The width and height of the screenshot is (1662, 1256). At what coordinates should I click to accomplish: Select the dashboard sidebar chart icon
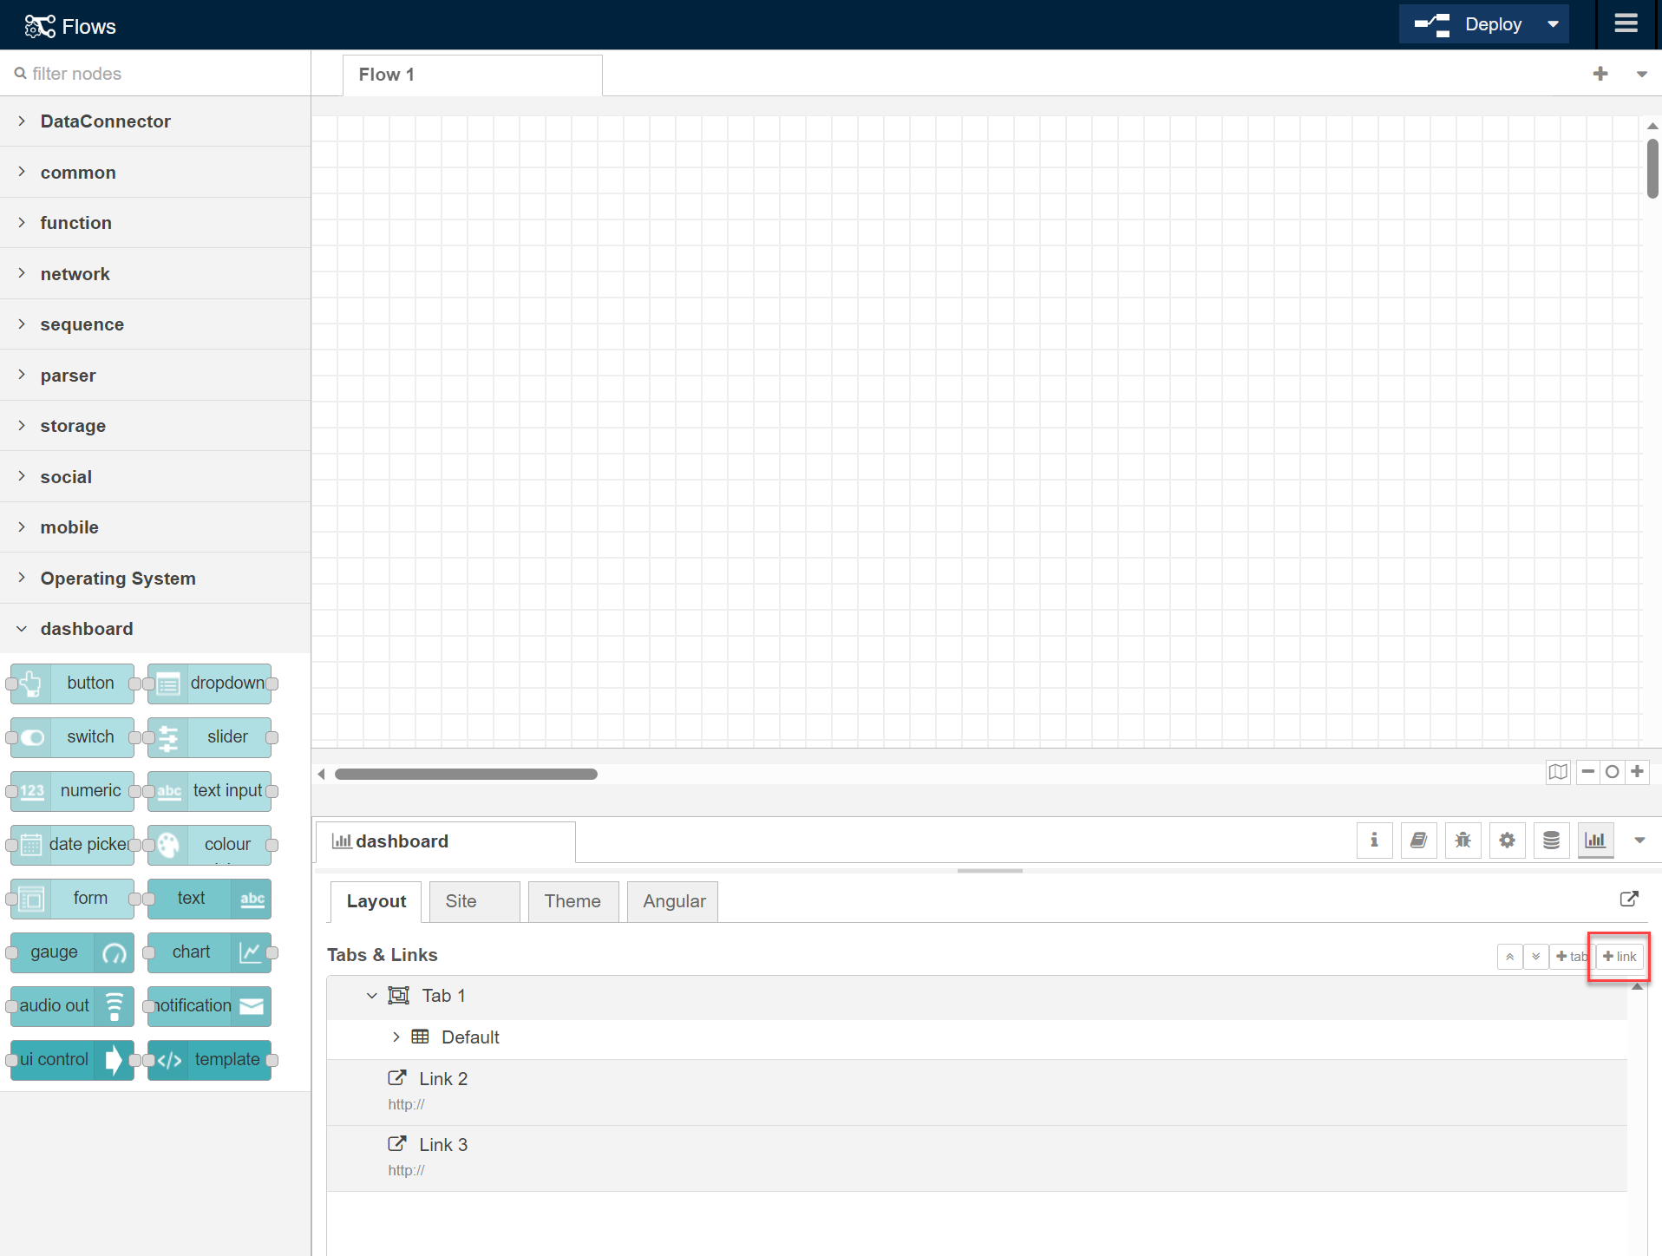[1595, 840]
